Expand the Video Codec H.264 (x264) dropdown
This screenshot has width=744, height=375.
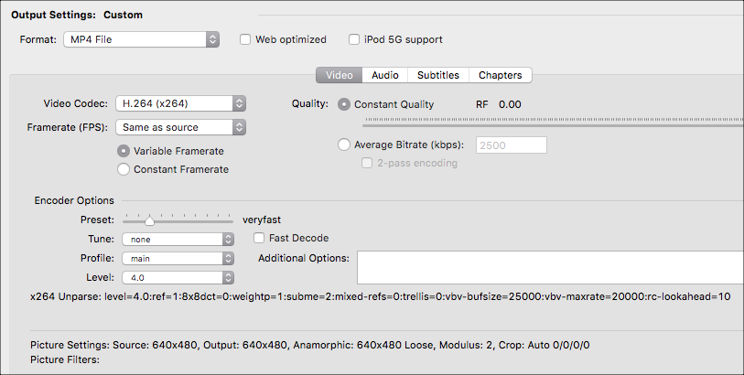click(180, 103)
